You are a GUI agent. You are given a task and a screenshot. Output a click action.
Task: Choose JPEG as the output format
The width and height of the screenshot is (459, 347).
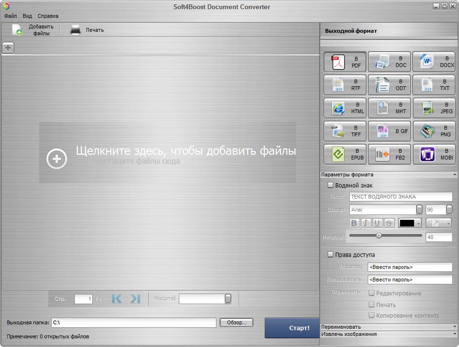coord(434,108)
